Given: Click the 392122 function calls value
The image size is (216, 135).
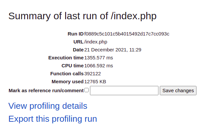Looking at the screenshot, I should pos(93,74).
